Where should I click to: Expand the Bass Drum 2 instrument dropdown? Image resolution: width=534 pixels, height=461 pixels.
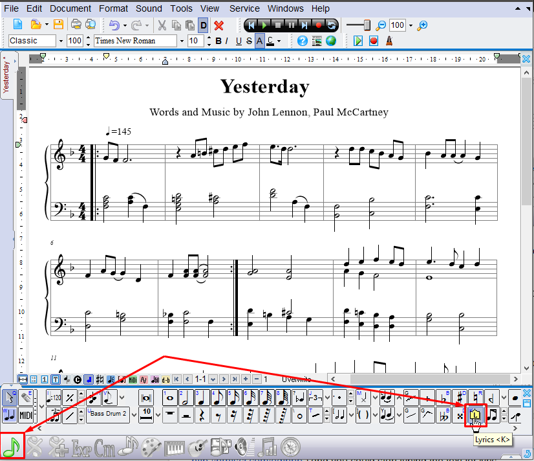pyautogui.click(x=134, y=415)
